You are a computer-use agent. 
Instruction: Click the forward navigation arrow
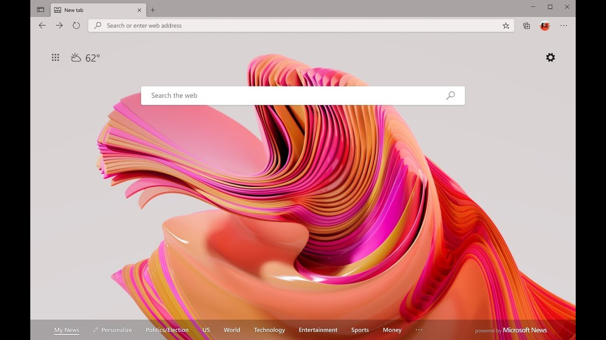point(59,25)
